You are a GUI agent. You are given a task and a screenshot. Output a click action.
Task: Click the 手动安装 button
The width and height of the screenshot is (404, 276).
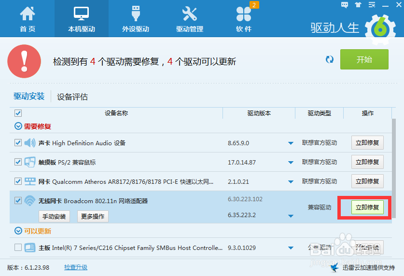tap(54, 216)
